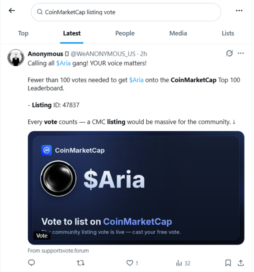Reply to the Anonymous post
The width and height of the screenshot is (254, 272).
31,263
